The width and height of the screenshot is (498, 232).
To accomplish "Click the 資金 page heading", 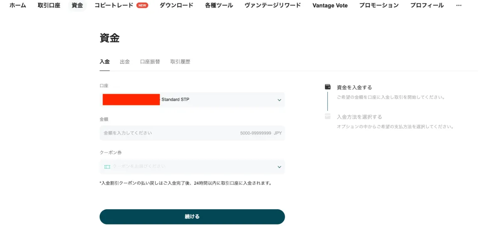I will point(110,38).
